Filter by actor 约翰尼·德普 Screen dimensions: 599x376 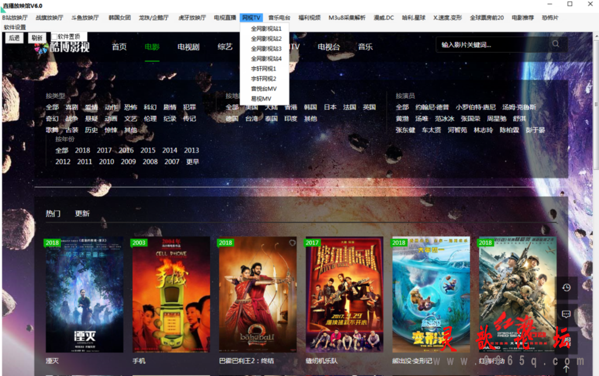[432, 107]
